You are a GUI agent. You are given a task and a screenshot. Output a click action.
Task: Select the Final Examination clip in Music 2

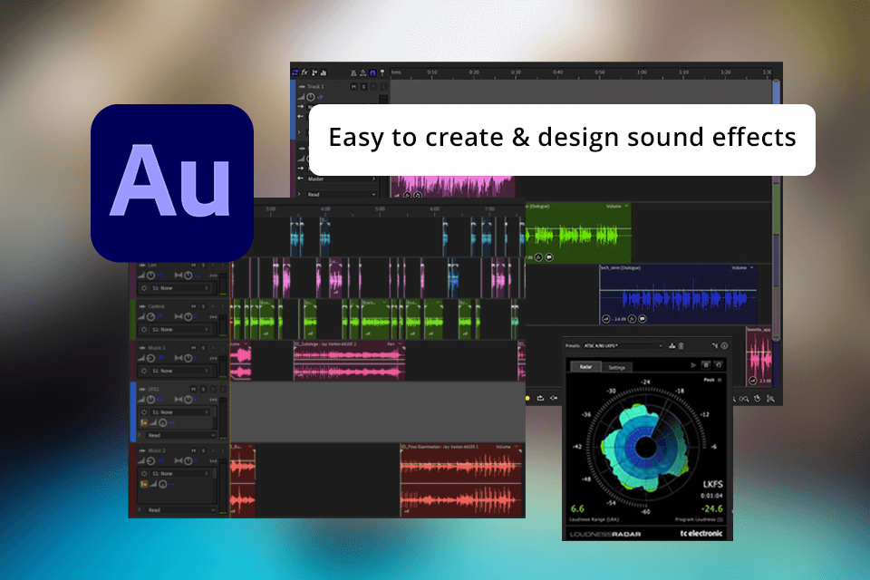tap(462, 480)
